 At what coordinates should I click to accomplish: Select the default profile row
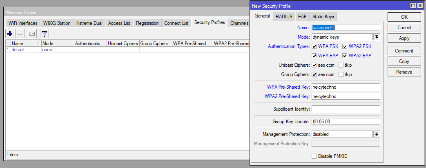tap(128, 50)
